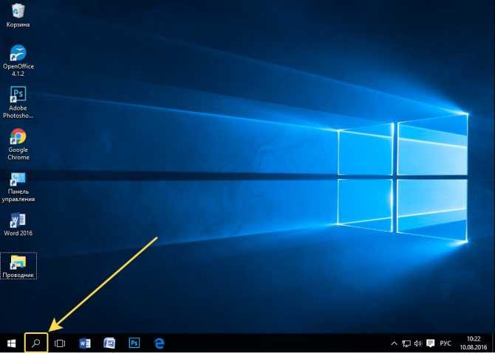The width and height of the screenshot is (495, 353).
Task: Launch Photoshop from the taskbar
Action: pyautogui.click(x=134, y=343)
